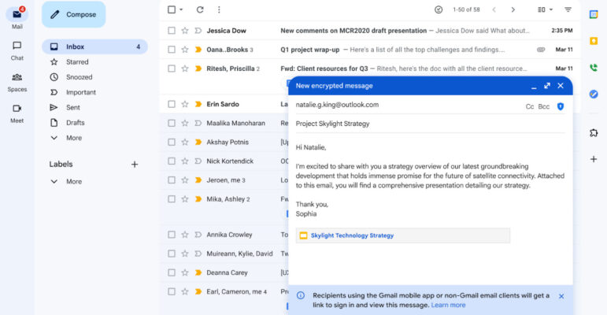Click the refresh inbox icon
The height and width of the screenshot is (315, 607).
tap(200, 9)
